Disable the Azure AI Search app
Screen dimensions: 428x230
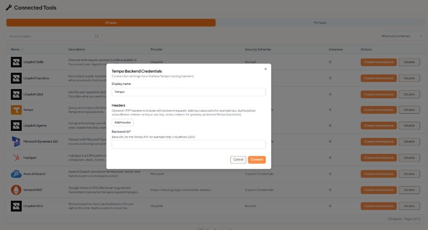coord(409,174)
